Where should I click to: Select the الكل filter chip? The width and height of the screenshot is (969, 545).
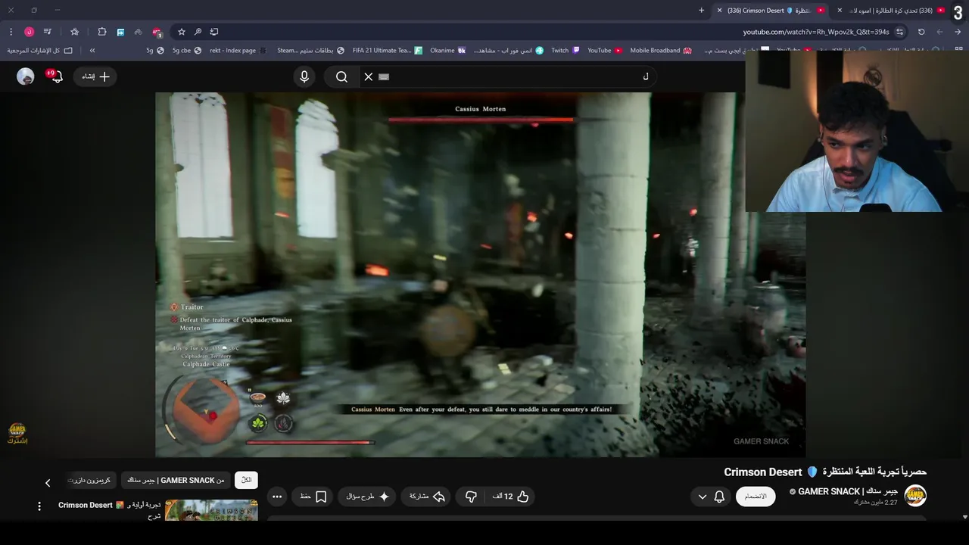[246, 480]
